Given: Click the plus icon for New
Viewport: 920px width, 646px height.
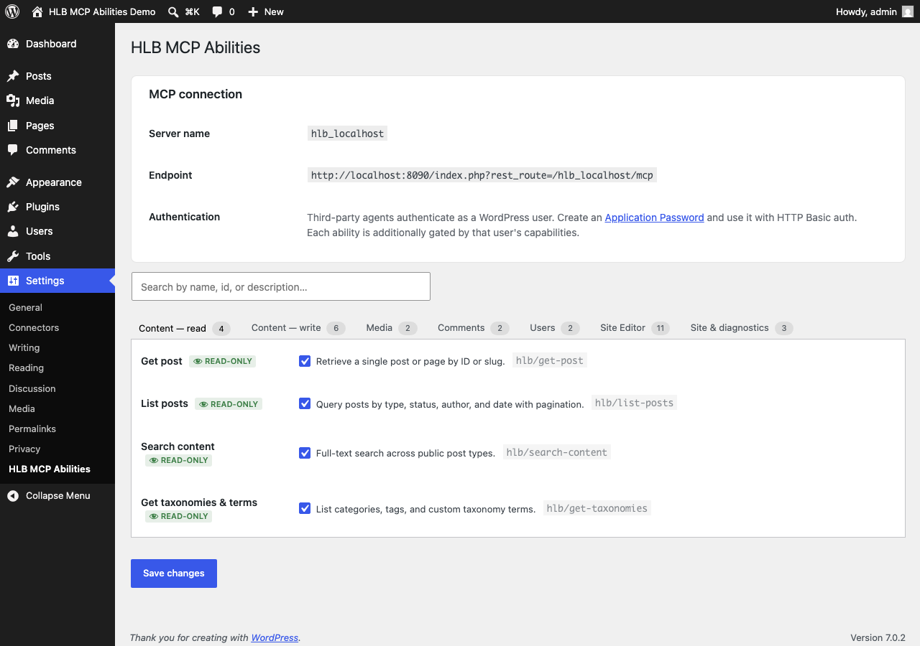Looking at the screenshot, I should [253, 11].
